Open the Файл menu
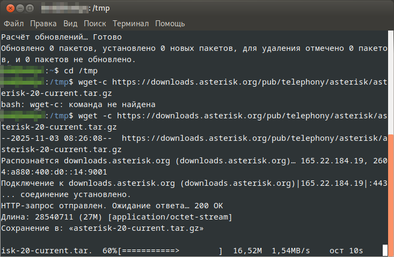The height and width of the screenshot is (257, 394). [x=14, y=24]
